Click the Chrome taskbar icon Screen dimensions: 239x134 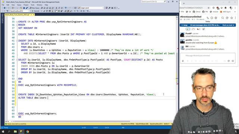pyautogui.click(x=27, y=131)
